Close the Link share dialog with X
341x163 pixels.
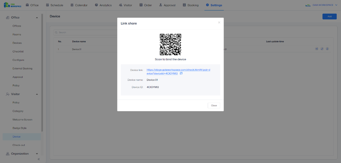tap(219, 22)
